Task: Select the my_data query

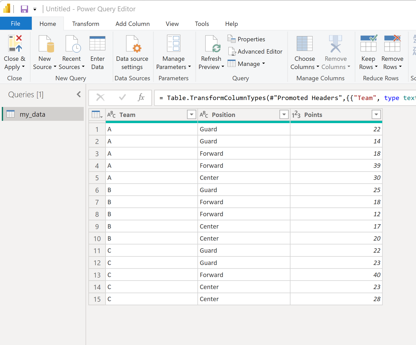Action: [33, 114]
